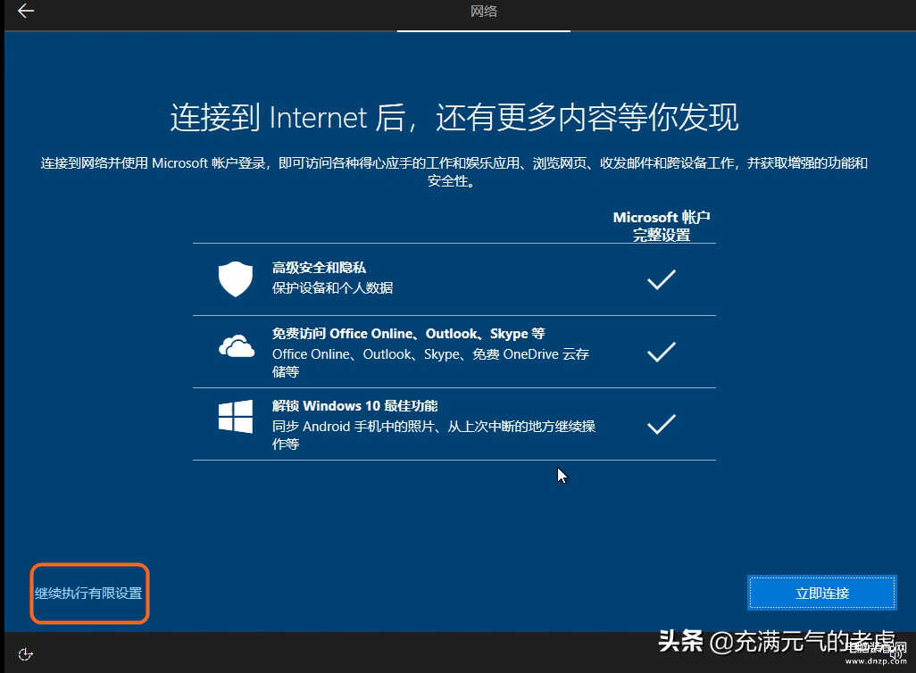Click the shield icon for security and privacy
This screenshot has height=673, width=916.
[x=236, y=278]
